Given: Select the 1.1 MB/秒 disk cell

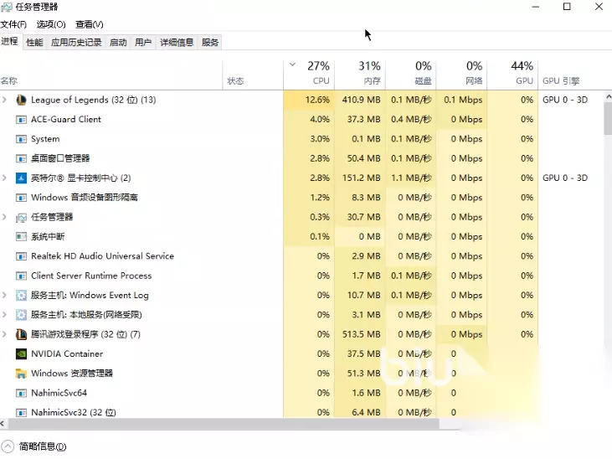Looking at the screenshot, I should (411, 178).
